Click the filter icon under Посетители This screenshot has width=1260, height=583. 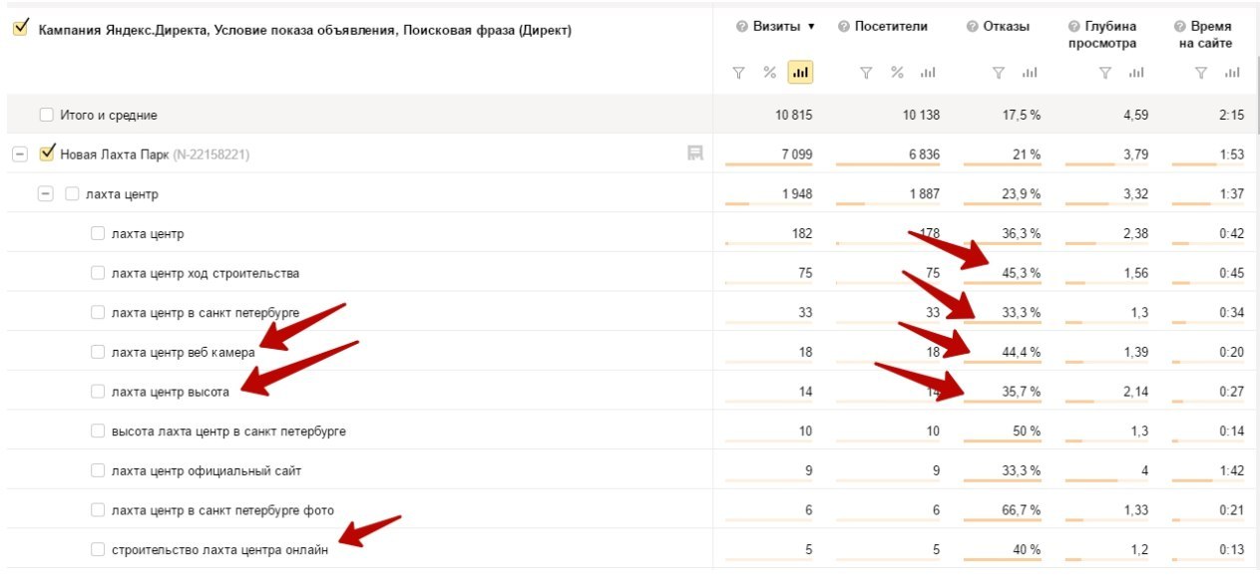[x=866, y=72]
